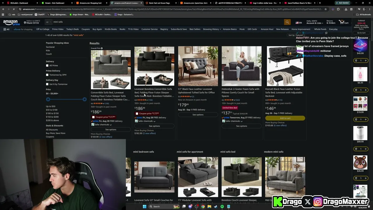Open the Sort by Featured dropdown
Image resolution: width=373 pixels, height=210 pixels.
[x=296, y=35]
